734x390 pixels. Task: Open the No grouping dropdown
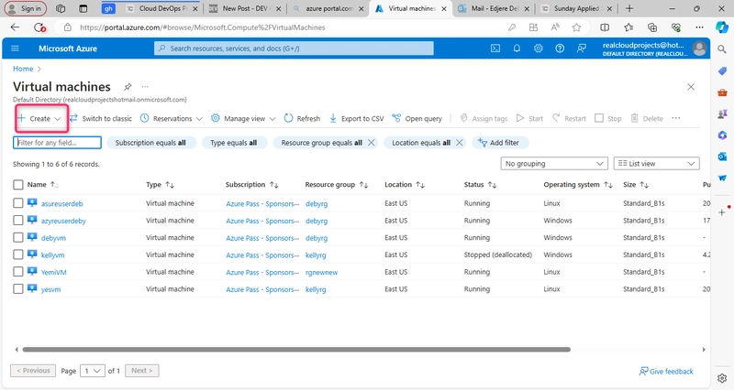click(554, 164)
